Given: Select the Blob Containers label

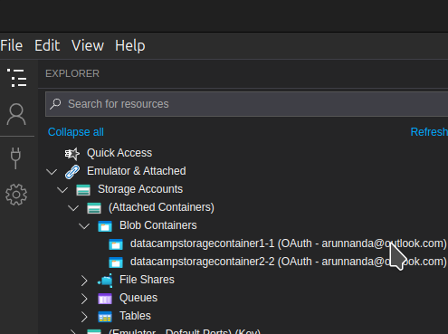Looking at the screenshot, I should (x=158, y=225).
